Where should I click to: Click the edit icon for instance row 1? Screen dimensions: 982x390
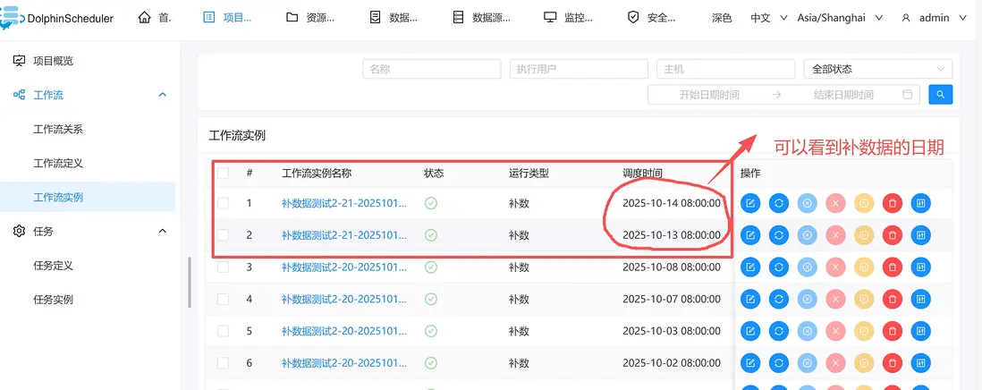pyautogui.click(x=750, y=203)
